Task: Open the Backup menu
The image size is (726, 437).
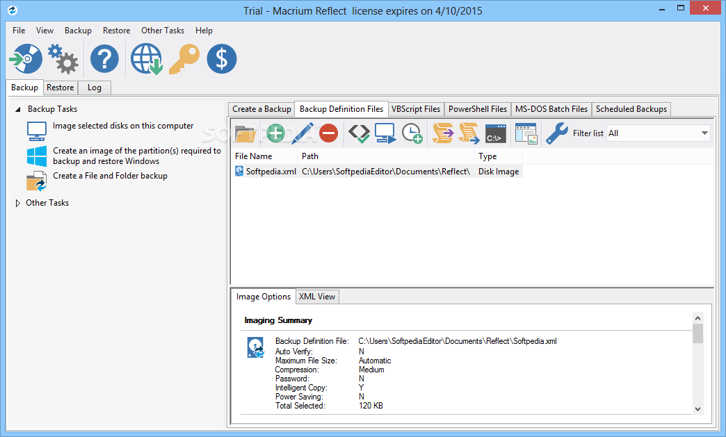Action: 78,31
